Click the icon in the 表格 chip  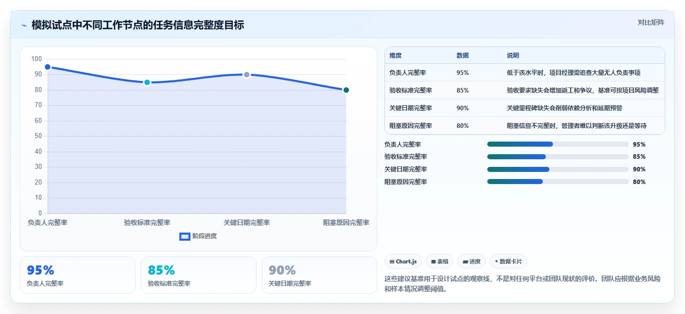[x=434, y=262]
